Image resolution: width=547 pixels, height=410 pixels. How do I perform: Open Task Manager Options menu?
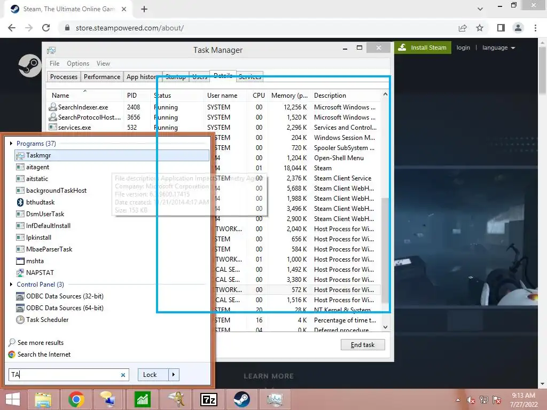pos(78,64)
